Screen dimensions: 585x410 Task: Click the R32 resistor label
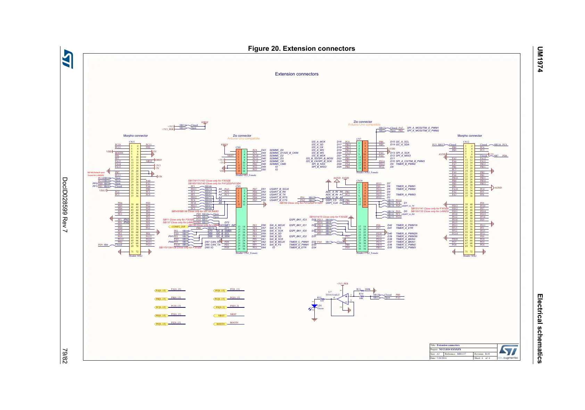[x=320, y=298]
